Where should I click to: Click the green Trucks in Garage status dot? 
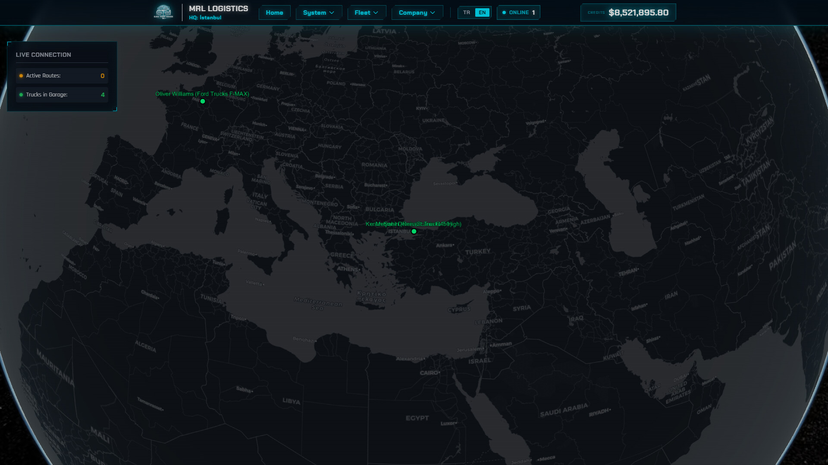[x=21, y=94]
